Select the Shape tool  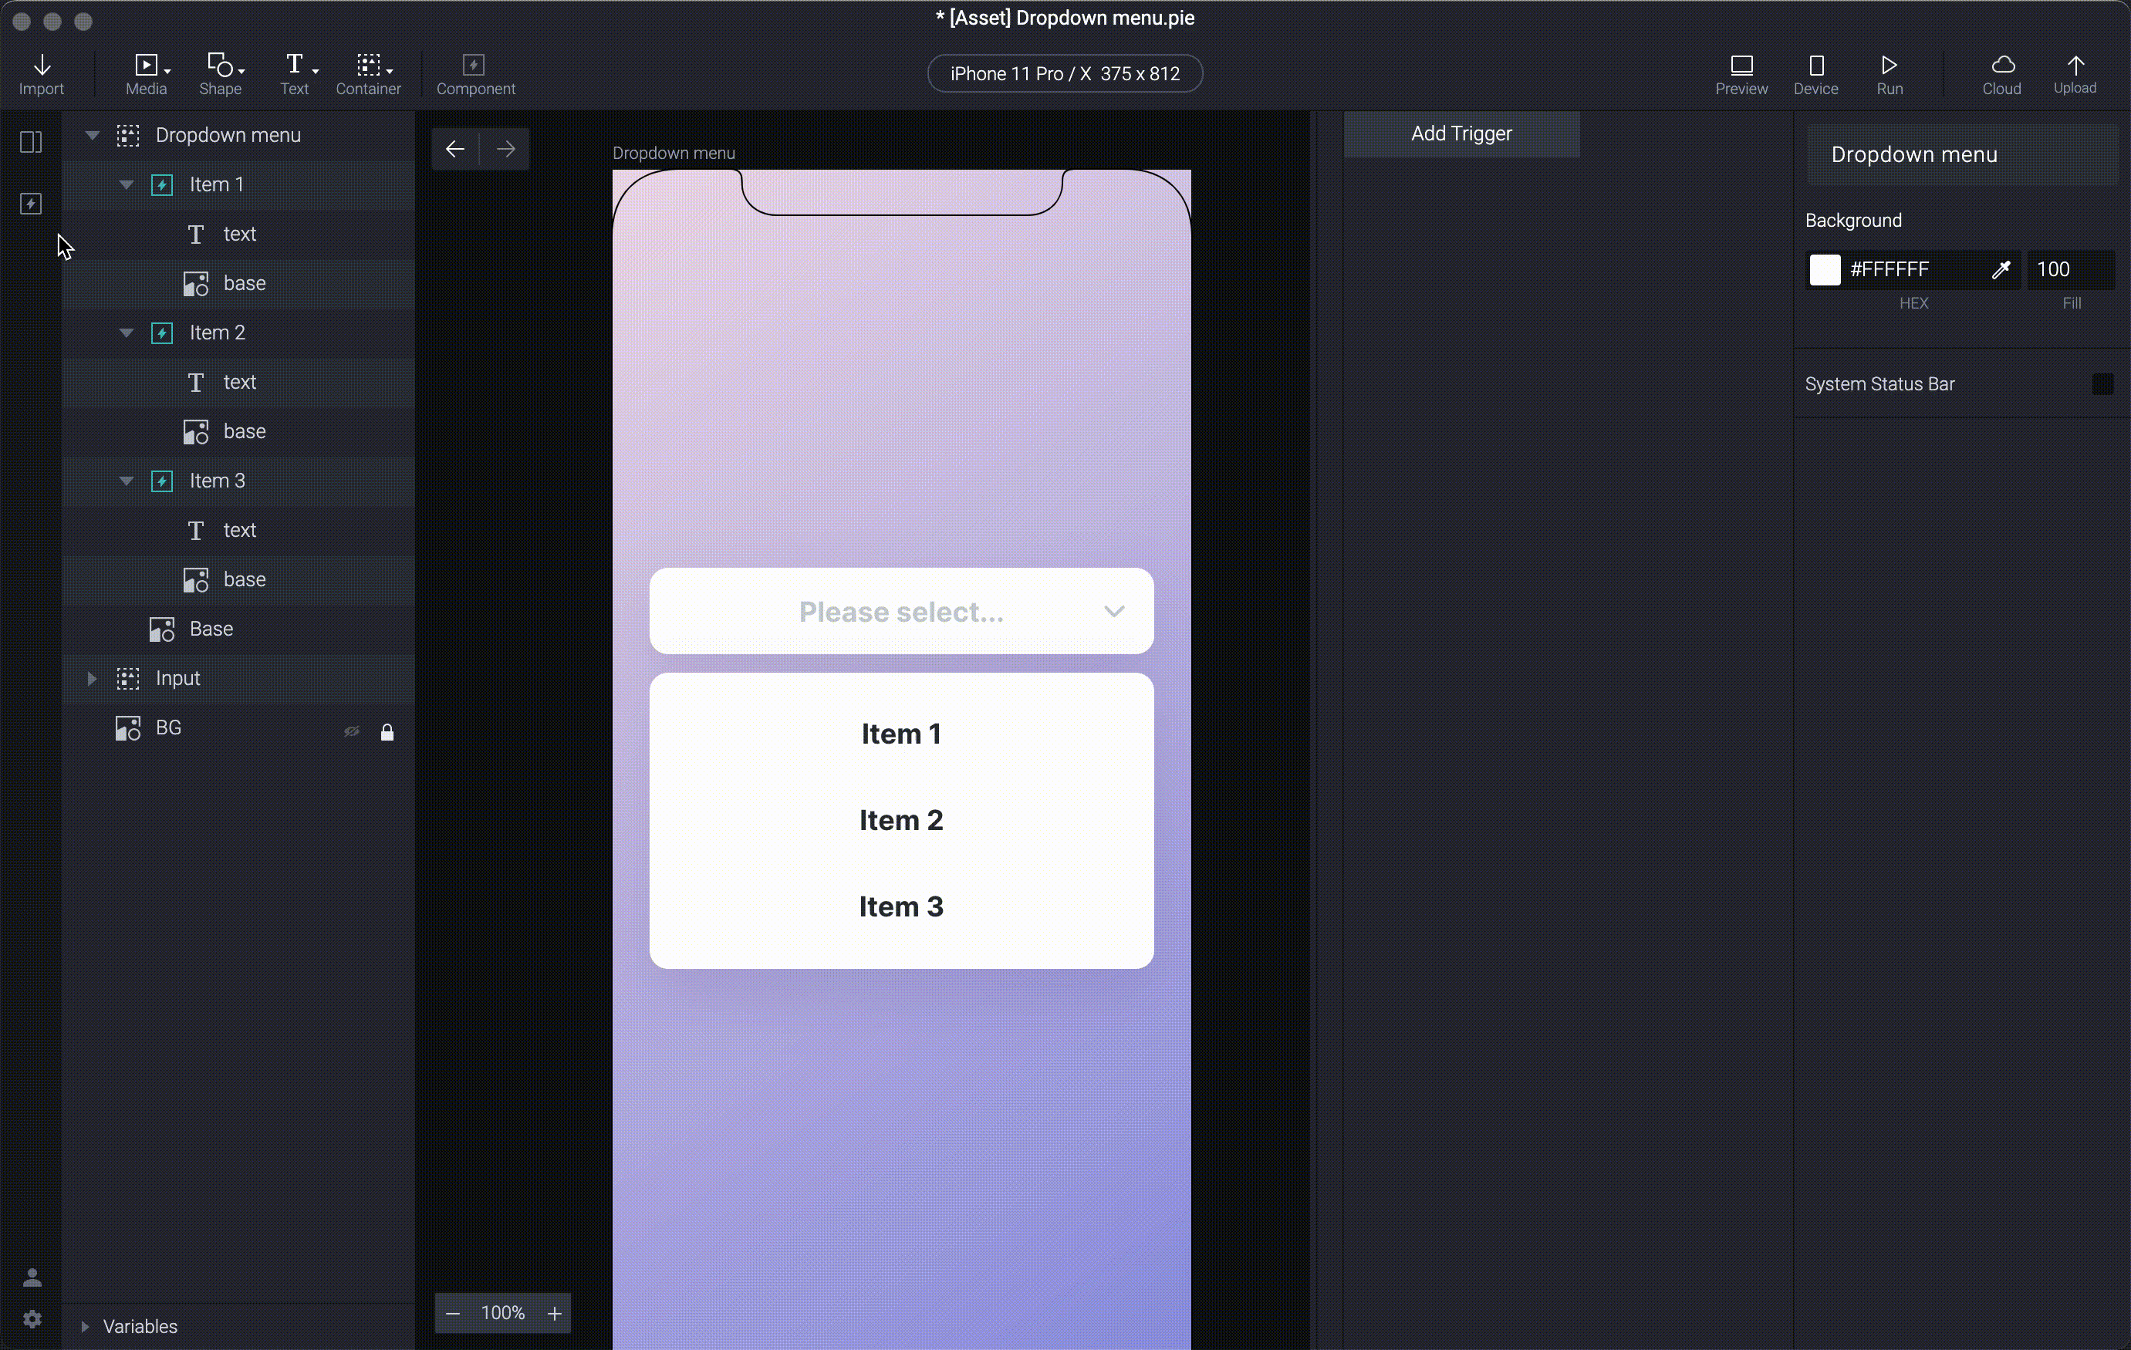(x=221, y=73)
